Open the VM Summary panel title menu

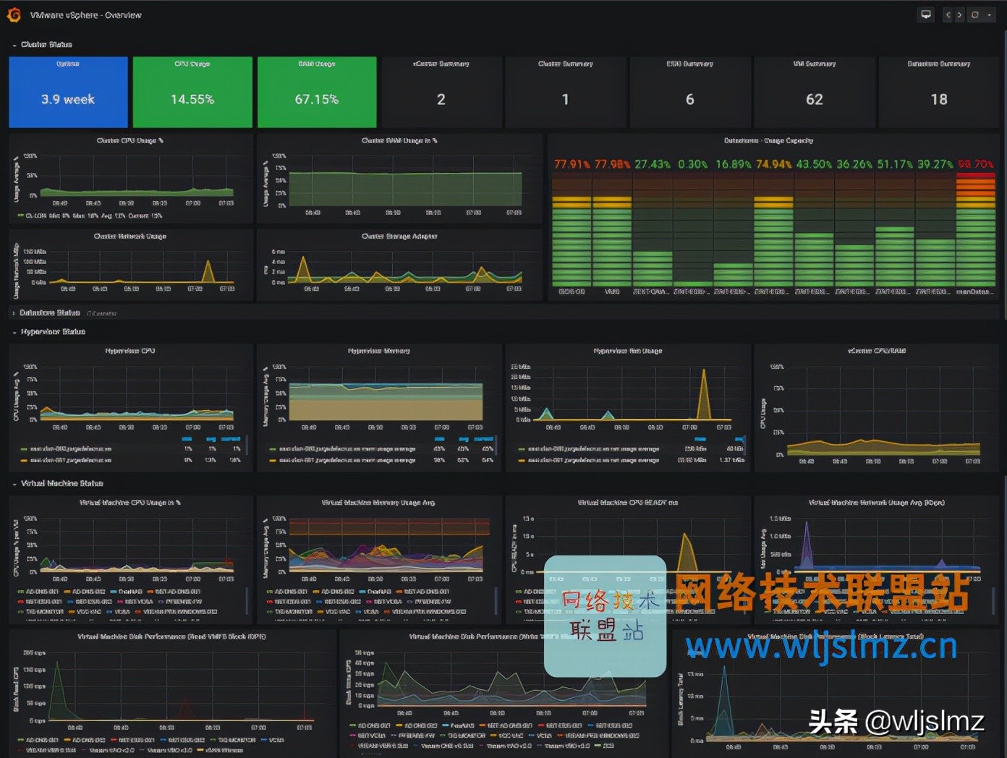tap(815, 64)
